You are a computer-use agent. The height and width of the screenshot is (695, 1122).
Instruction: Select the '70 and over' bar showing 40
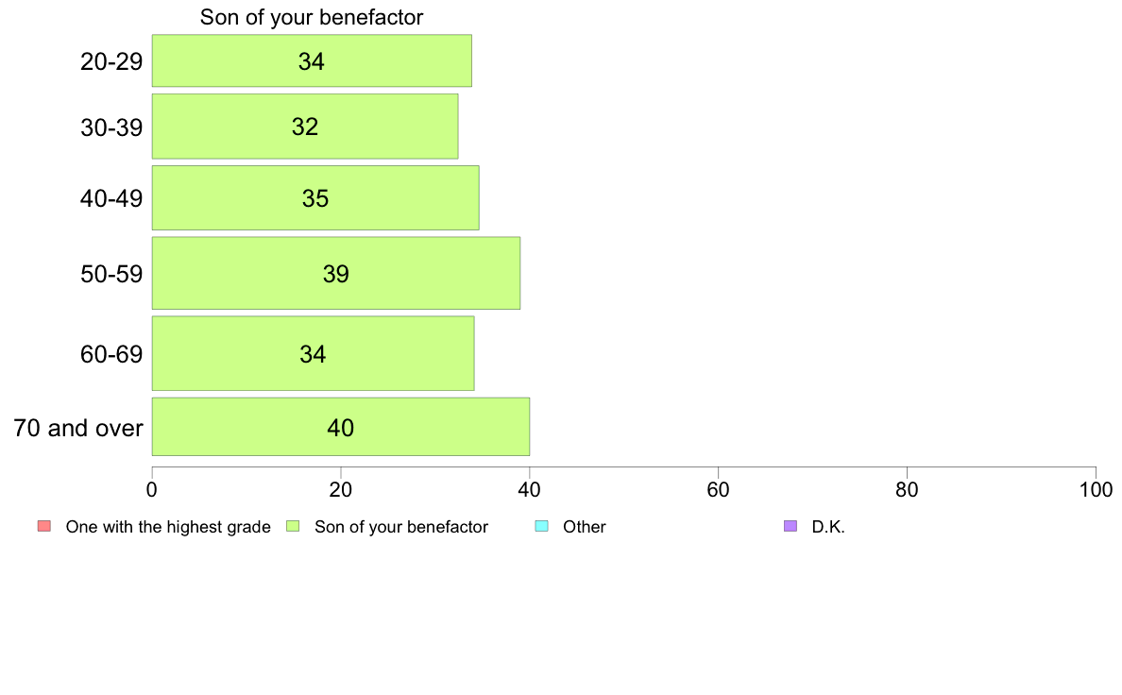tap(340, 428)
